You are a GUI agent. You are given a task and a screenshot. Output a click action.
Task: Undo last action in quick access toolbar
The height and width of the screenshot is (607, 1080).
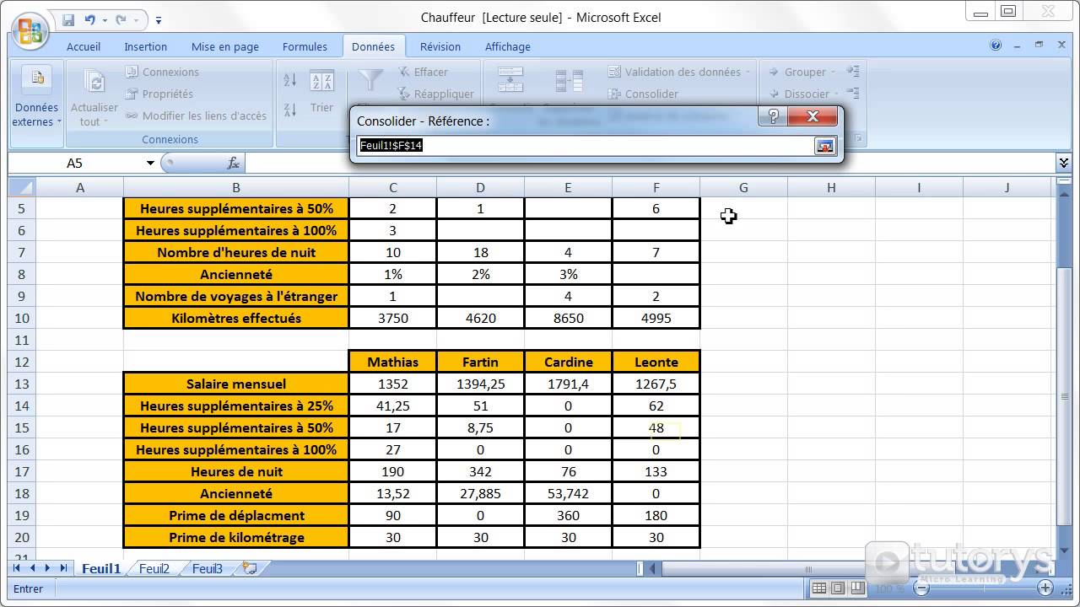coord(89,19)
